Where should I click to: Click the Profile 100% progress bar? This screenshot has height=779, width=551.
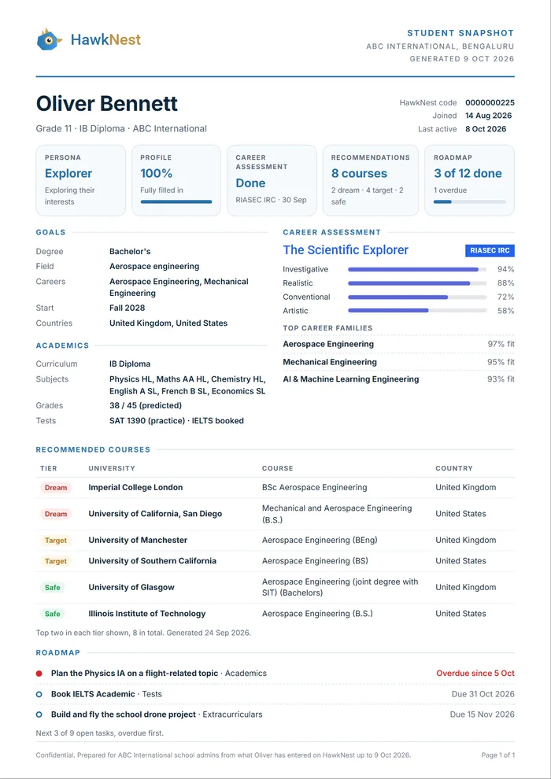tap(176, 201)
